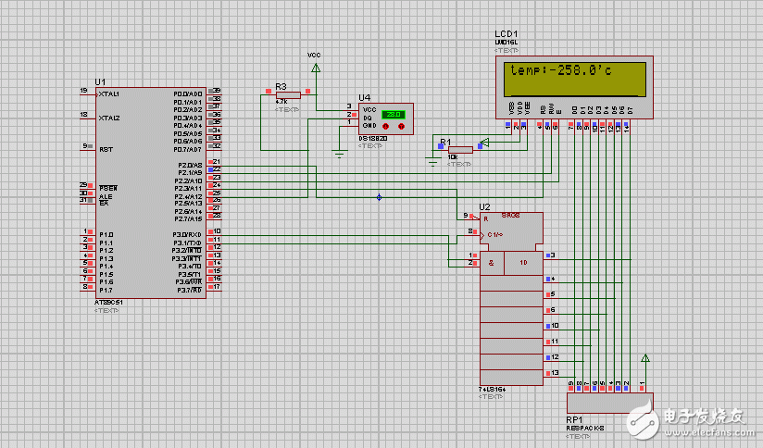Click the DS18B20 green temperature display
Screen dimensions: 763x448
(394, 114)
